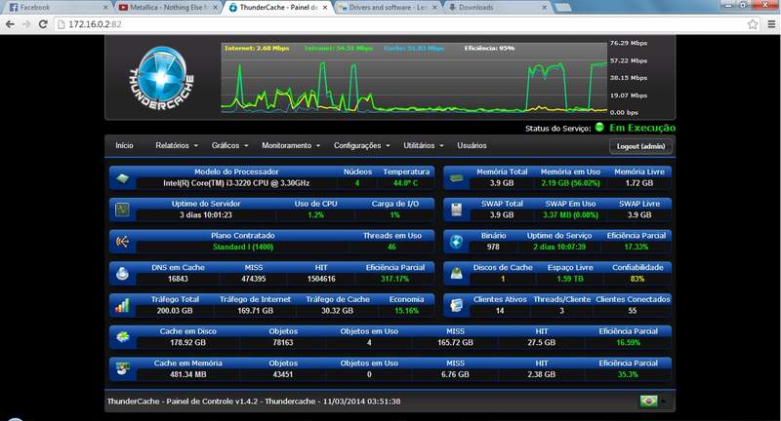
Task: Expand the Monitoramento dropdown menu
Action: point(291,145)
